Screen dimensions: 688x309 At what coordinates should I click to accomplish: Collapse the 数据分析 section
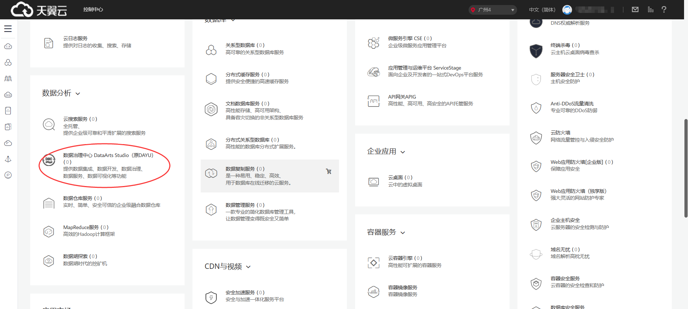[x=78, y=94]
